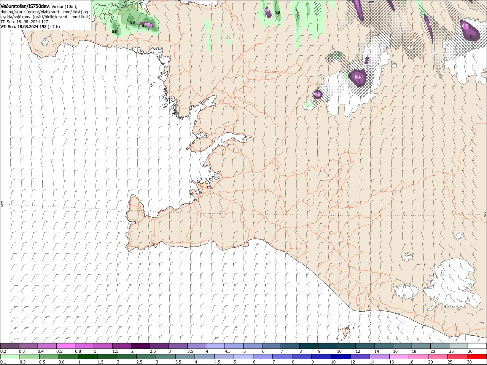Select the upper legend swatch starting at 0.4

47,346
